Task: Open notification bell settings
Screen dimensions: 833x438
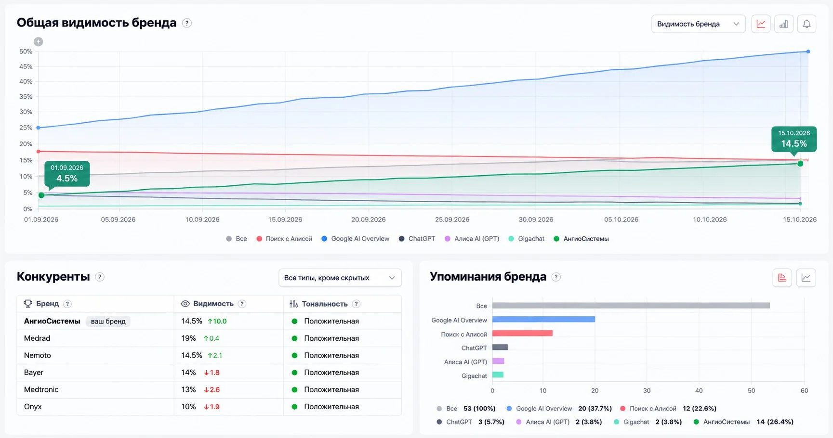Action: pyautogui.click(x=807, y=24)
